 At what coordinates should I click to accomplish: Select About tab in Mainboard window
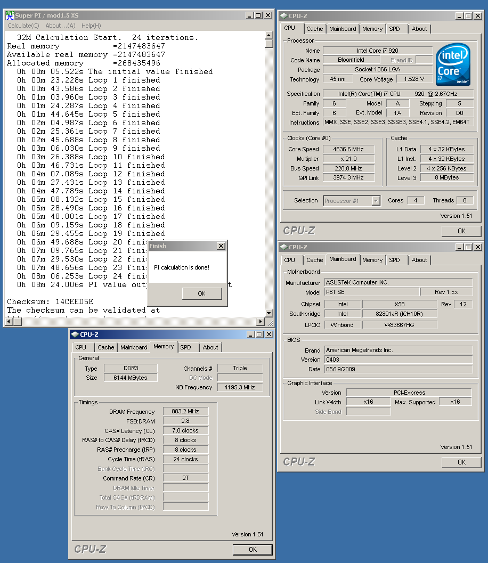419,260
